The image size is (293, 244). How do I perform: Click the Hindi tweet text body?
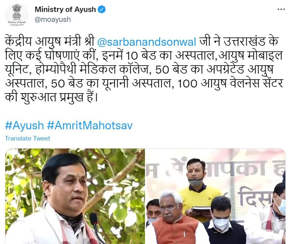click(144, 69)
